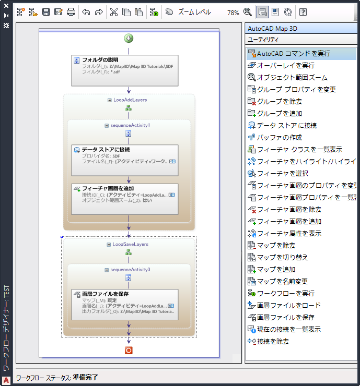The width and height of the screenshot is (360, 386).
Task: Collapse sequenceActivity1 group
Action: [107, 126]
